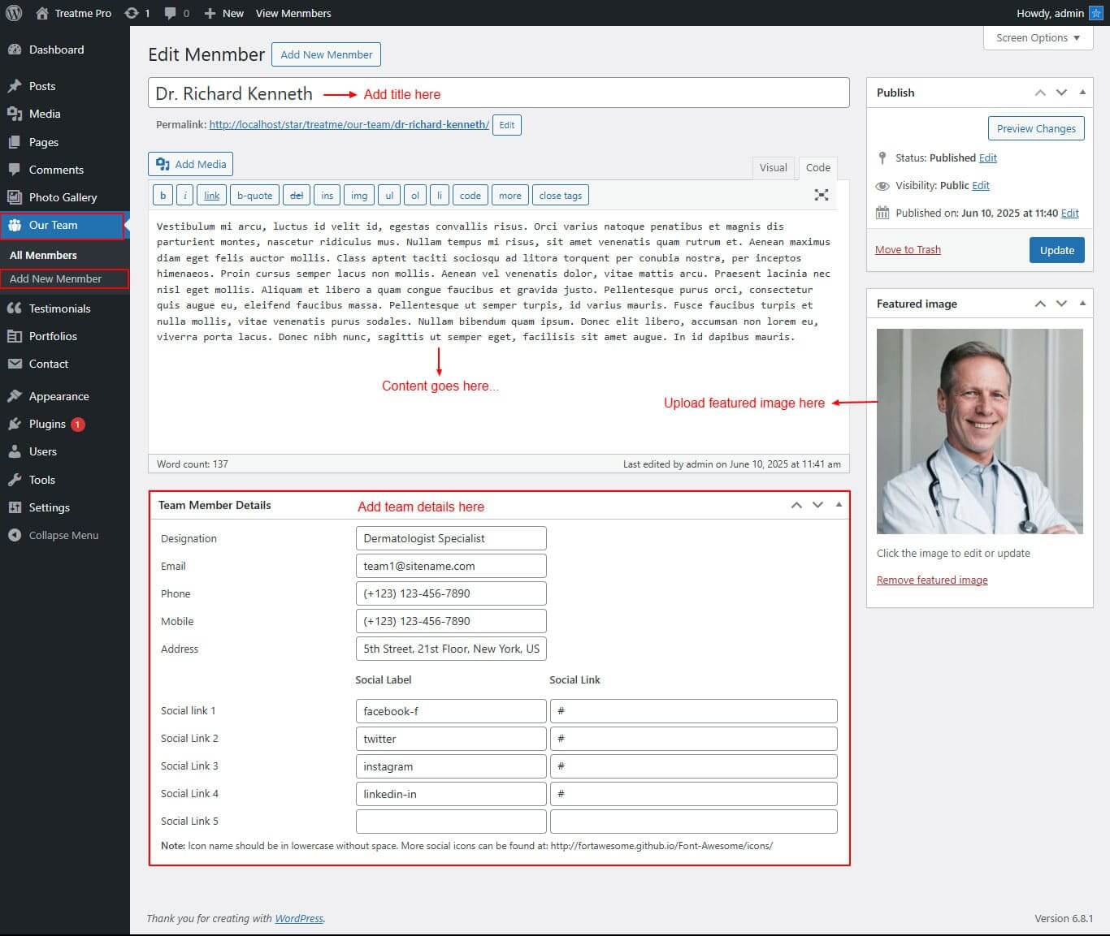
Task: Switch to the Visual editor tab
Action: click(x=773, y=167)
